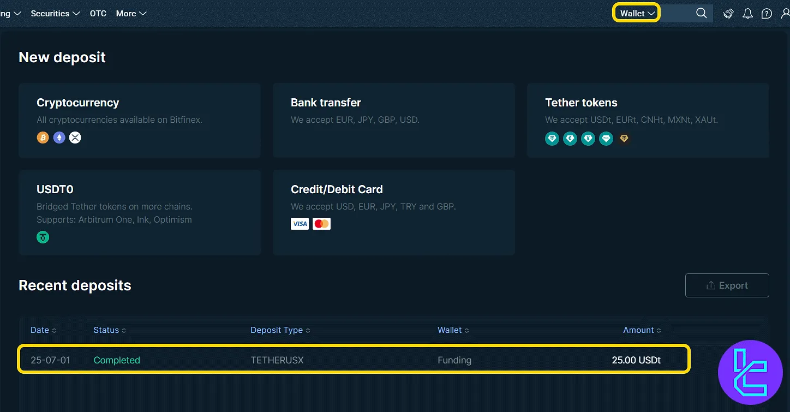Click the Completed status text
The image size is (790, 412).
coord(117,360)
